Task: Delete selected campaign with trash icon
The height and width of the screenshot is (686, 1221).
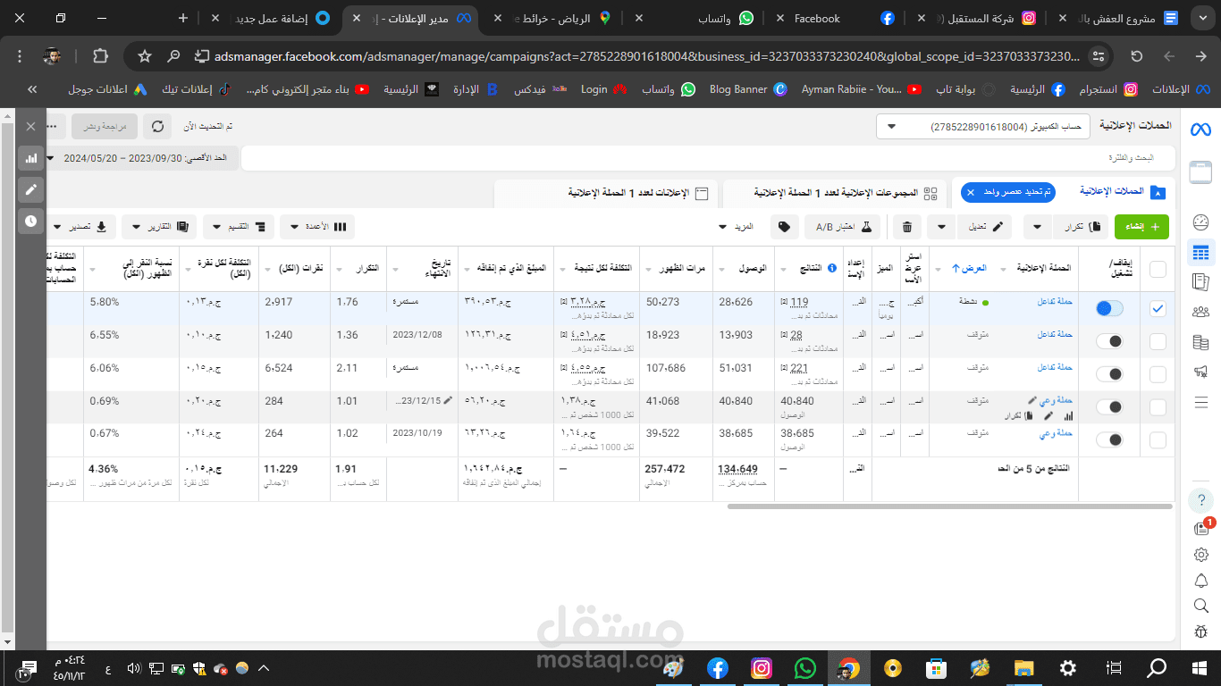Action: click(907, 227)
